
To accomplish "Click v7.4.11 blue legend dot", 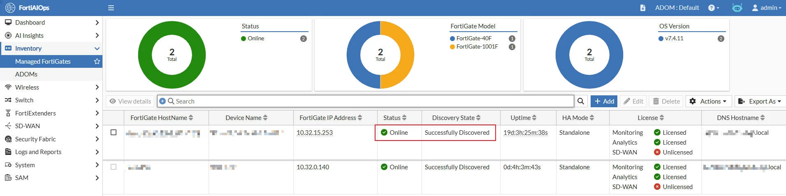I will tap(661, 39).
